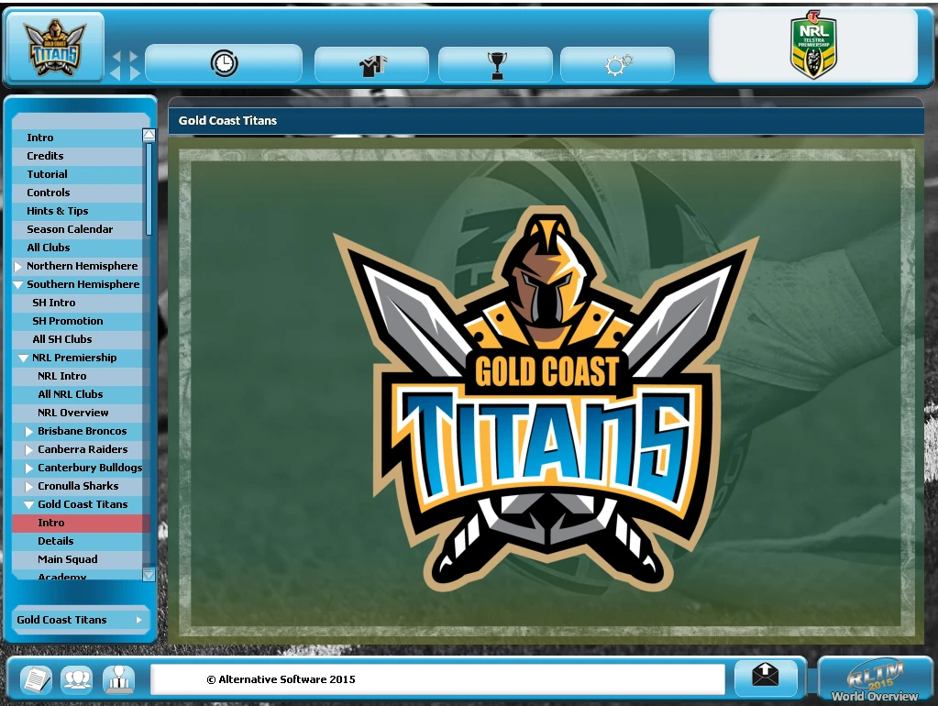Viewport: 938px width, 706px height.
Task: Open World Overview RLTM 2015 button
Action: pyautogui.click(x=874, y=678)
